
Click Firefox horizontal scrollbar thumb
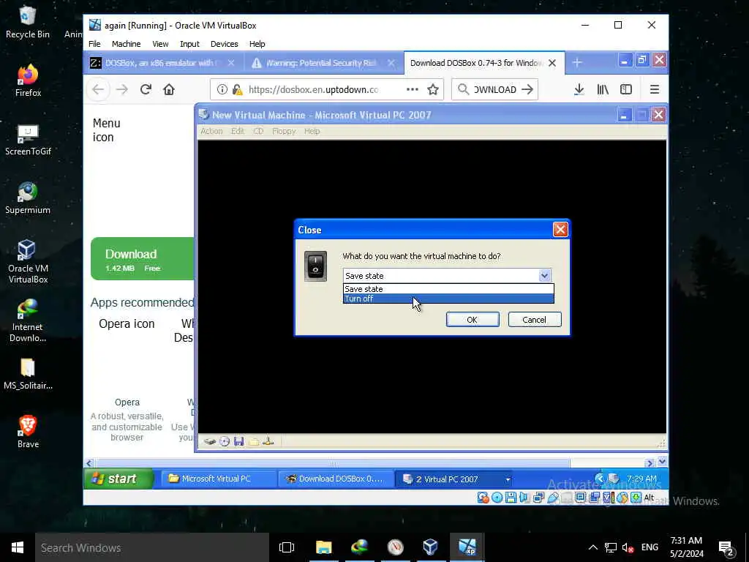[x=334, y=463]
